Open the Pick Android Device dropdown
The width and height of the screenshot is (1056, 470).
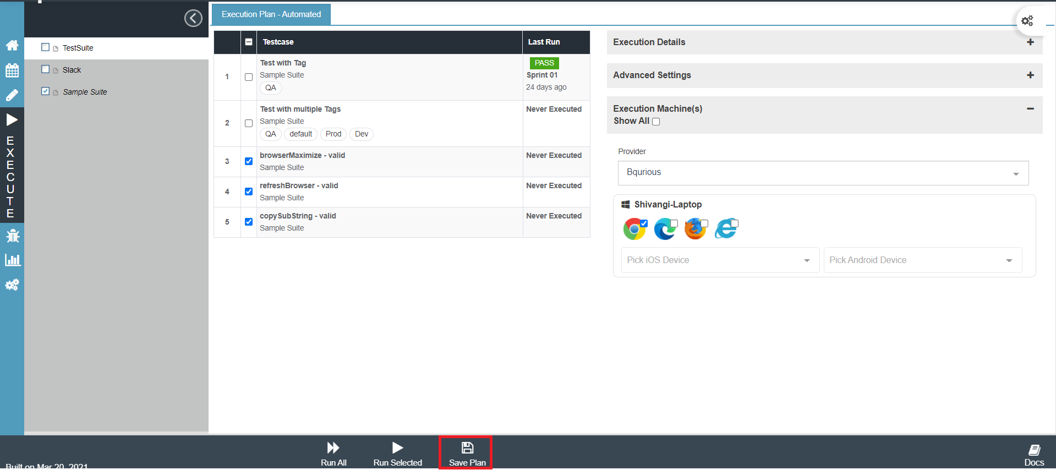923,260
